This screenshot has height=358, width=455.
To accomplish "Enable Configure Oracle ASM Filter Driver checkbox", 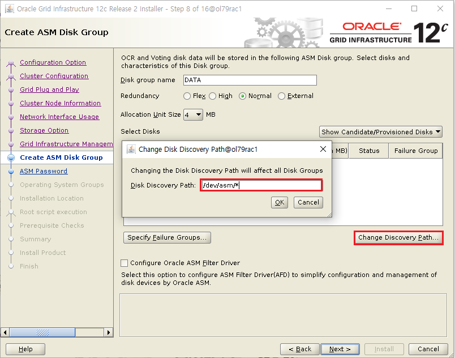I will pyautogui.click(x=124, y=263).
